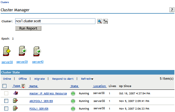Click the Master IP Address Resource type icon
Image resolution: width=175 pixels, height=112 pixels.
click(15, 93)
